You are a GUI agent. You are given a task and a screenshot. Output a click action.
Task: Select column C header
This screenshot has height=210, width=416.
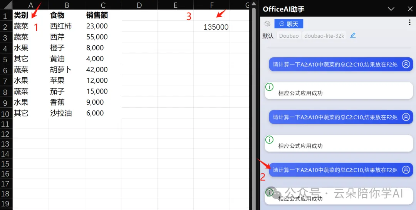point(103,5)
